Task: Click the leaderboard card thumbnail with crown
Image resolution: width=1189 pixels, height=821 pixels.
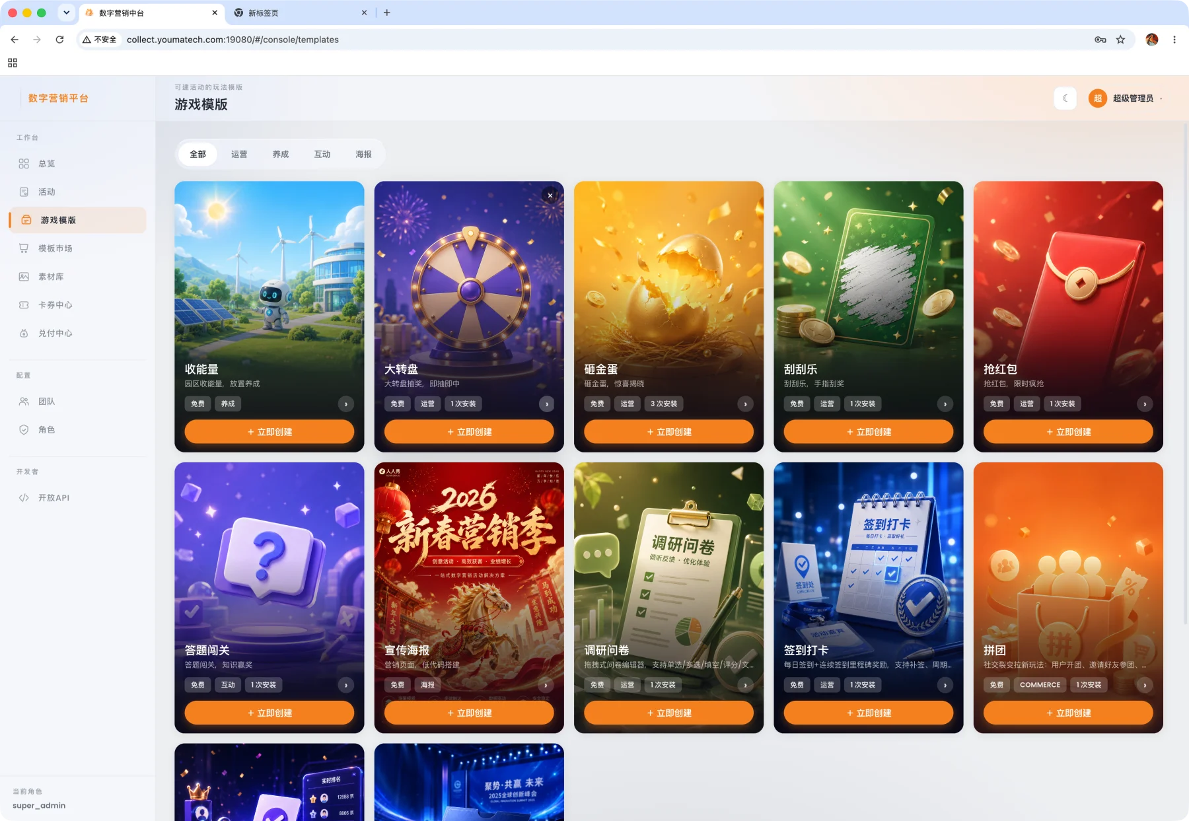Action: point(270,783)
